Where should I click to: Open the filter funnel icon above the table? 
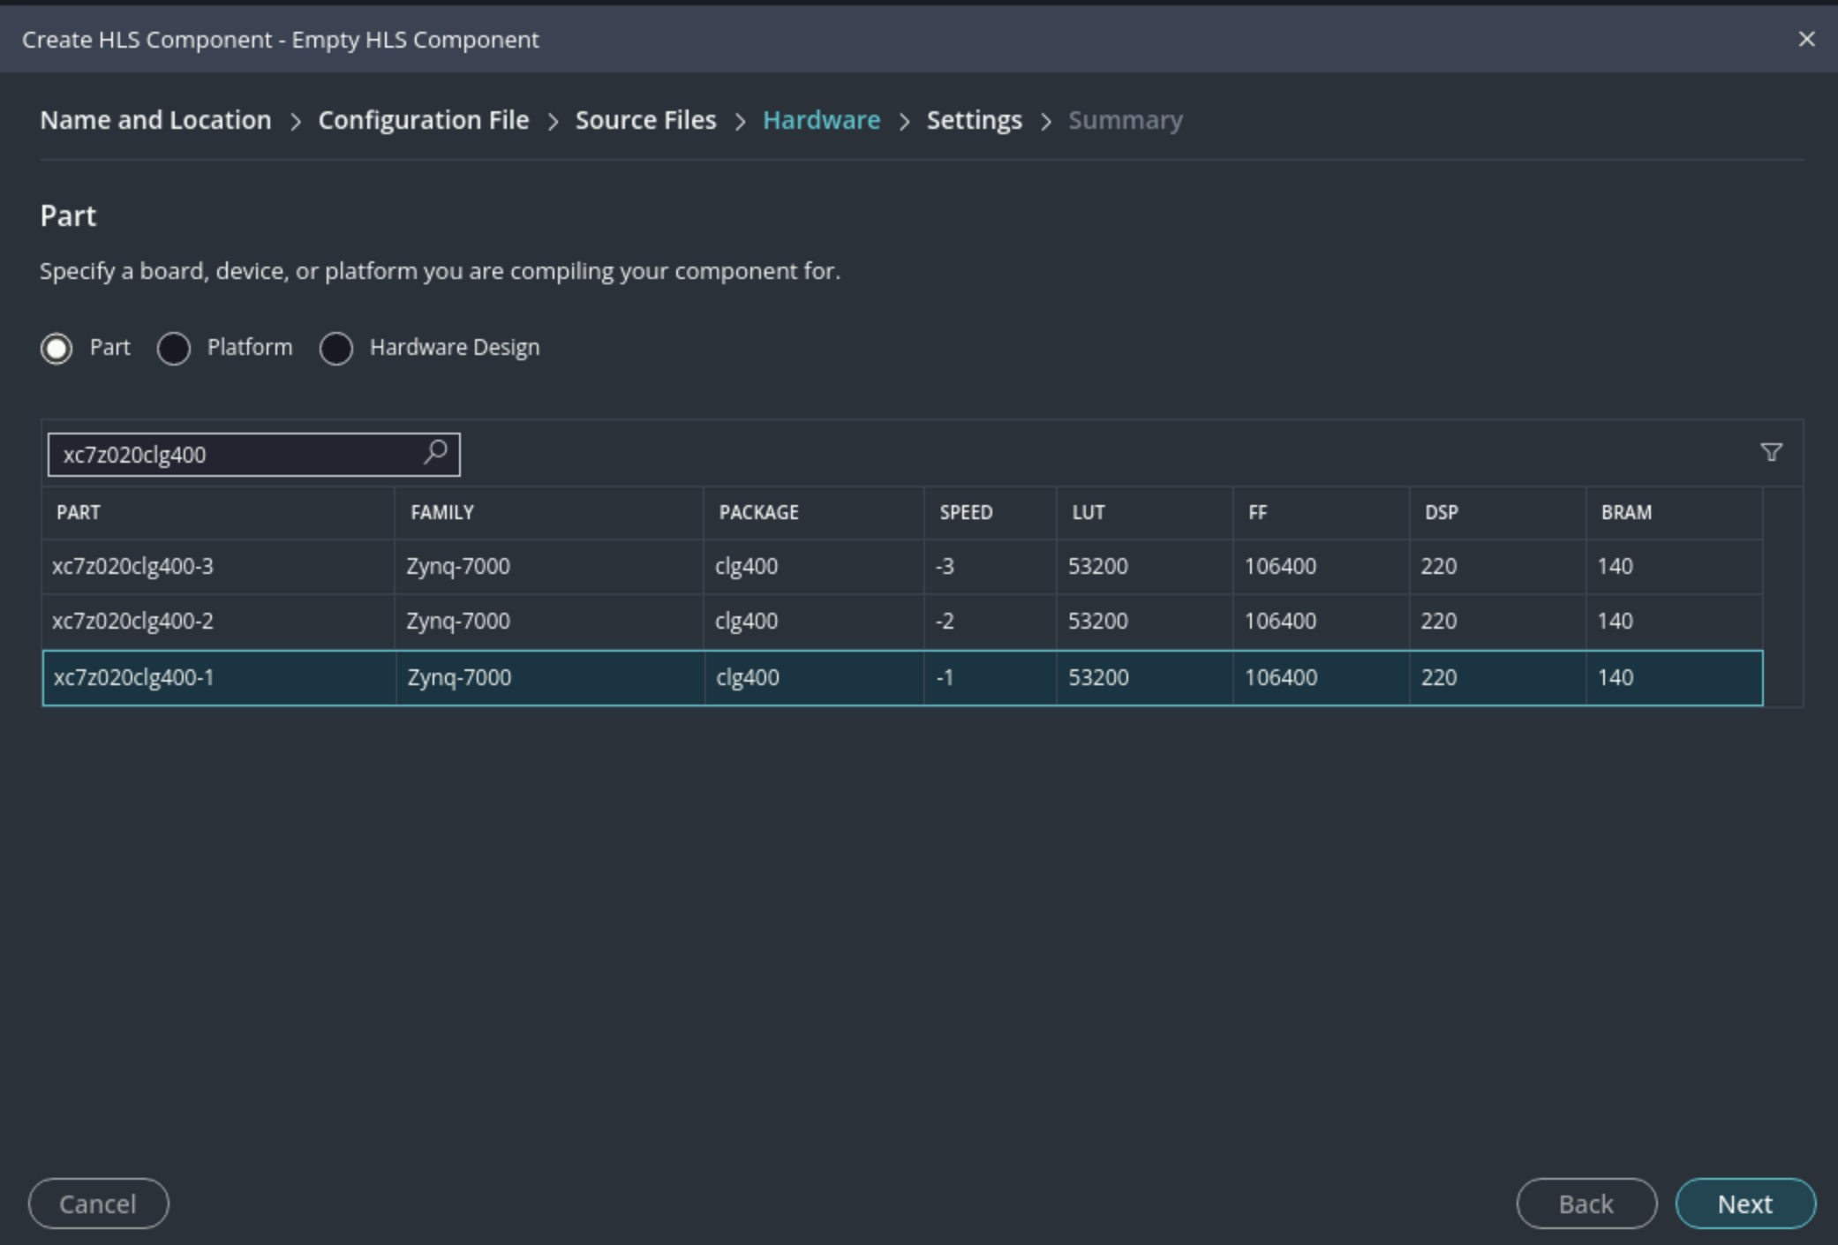[1771, 453]
